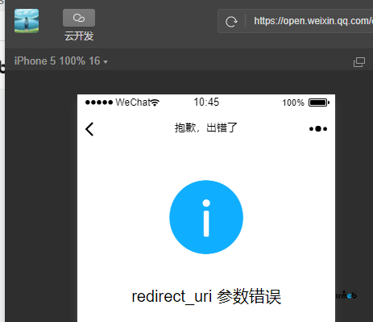Open the iPhone 5 100% 16 device dropdown
Screen dimensions: 373x322
coord(61,61)
